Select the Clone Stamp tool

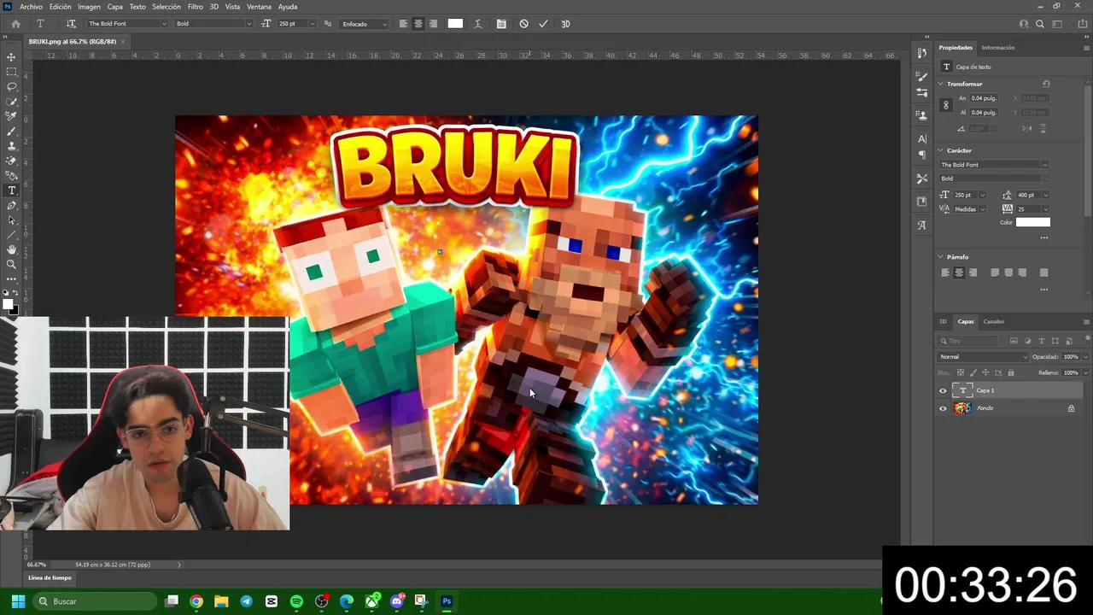click(11, 146)
